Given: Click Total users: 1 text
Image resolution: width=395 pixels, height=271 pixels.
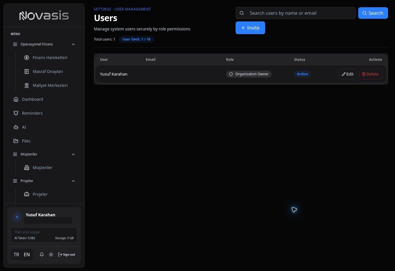Looking at the screenshot, I should pos(104,39).
